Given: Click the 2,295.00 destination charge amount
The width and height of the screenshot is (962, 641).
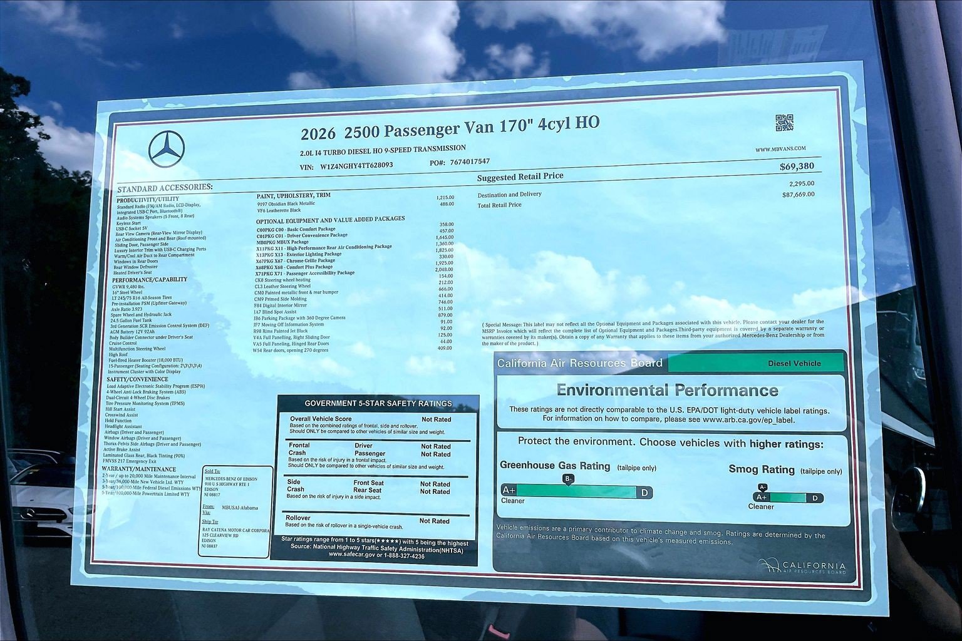Looking at the screenshot, I should click(802, 183).
